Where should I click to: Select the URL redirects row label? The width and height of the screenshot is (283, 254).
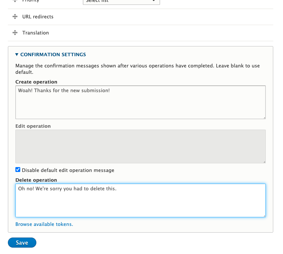click(x=38, y=17)
